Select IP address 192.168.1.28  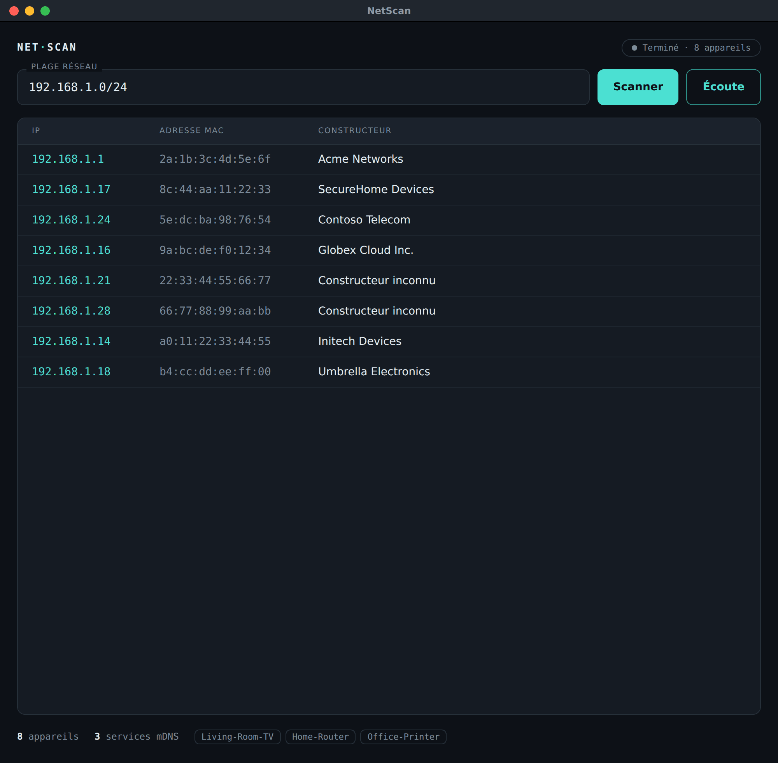tap(71, 311)
